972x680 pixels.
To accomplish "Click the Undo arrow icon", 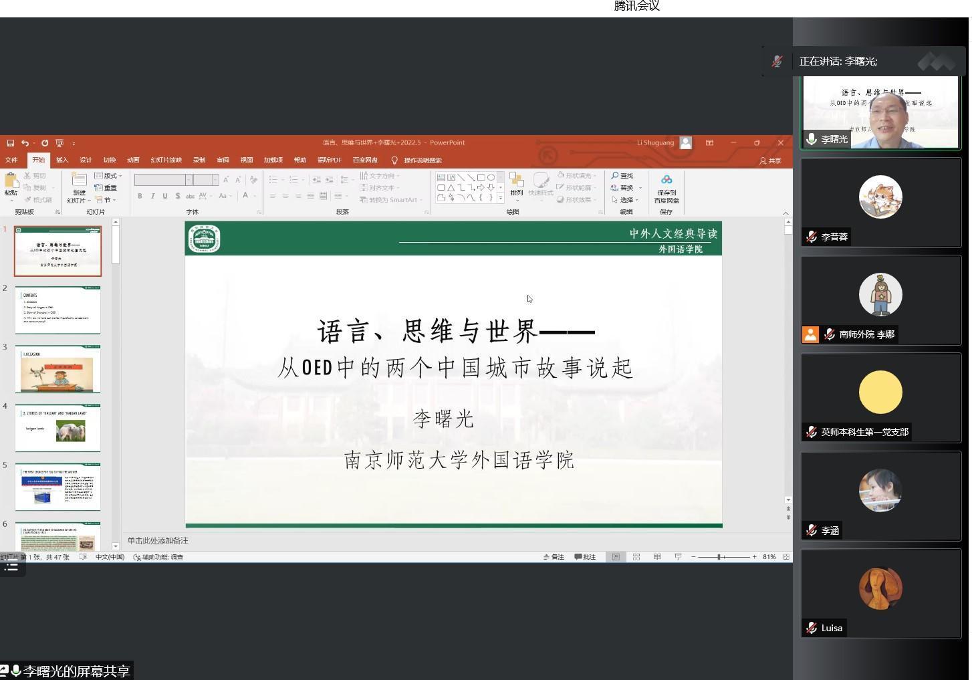I will (x=24, y=143).
